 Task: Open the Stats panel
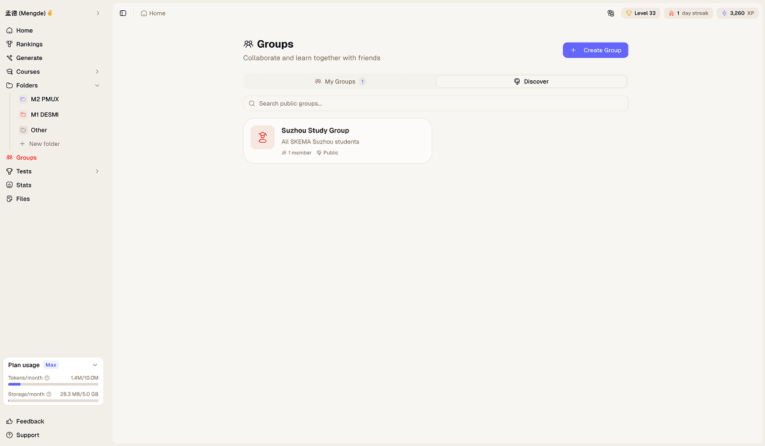[x=22, y=185]
